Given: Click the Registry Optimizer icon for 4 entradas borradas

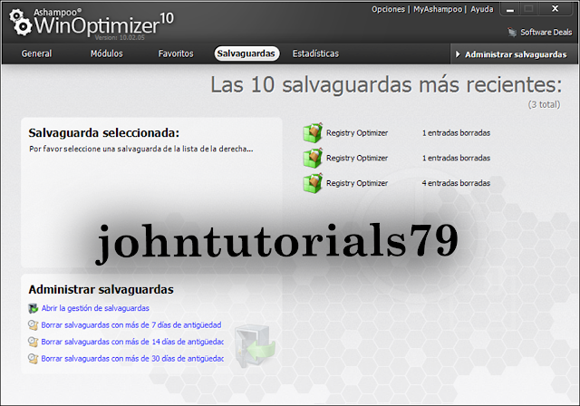Looking at the screenshot, I should (313, 183).
